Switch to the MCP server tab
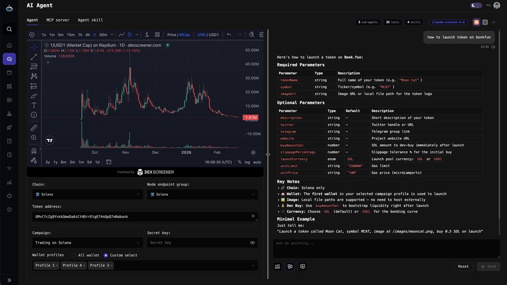Image resolution: width=507 pixels, height=285 pixels. [58, 20]
